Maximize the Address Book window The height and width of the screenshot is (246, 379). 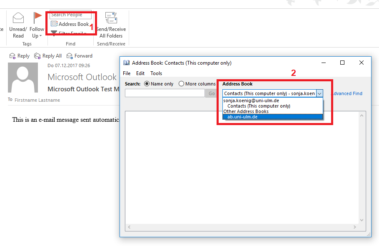tap(342, 63)
